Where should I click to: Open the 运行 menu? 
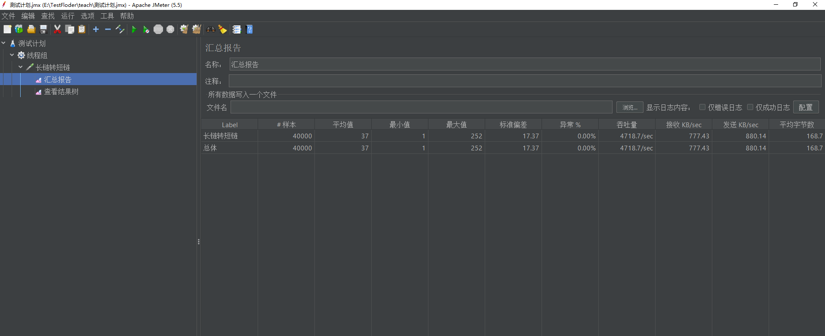[x=68, y=16]
